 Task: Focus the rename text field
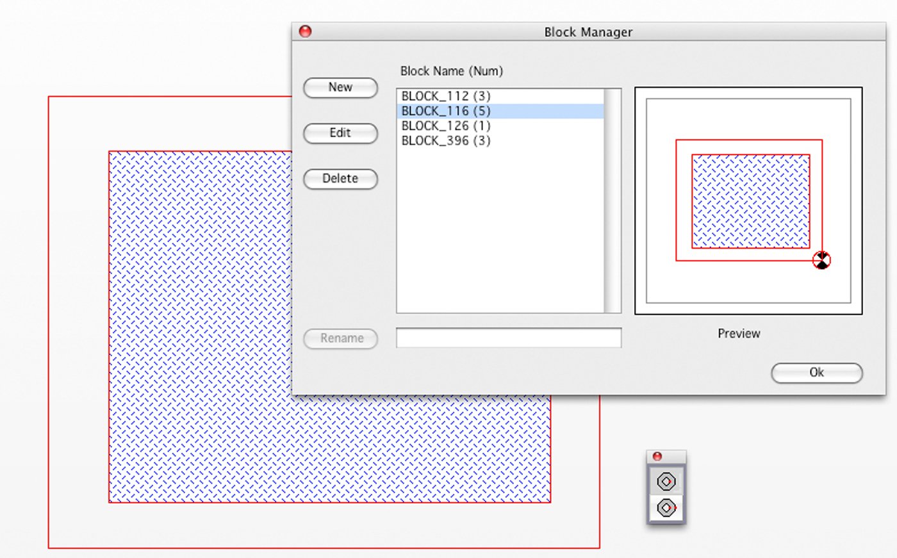[509, 338]
